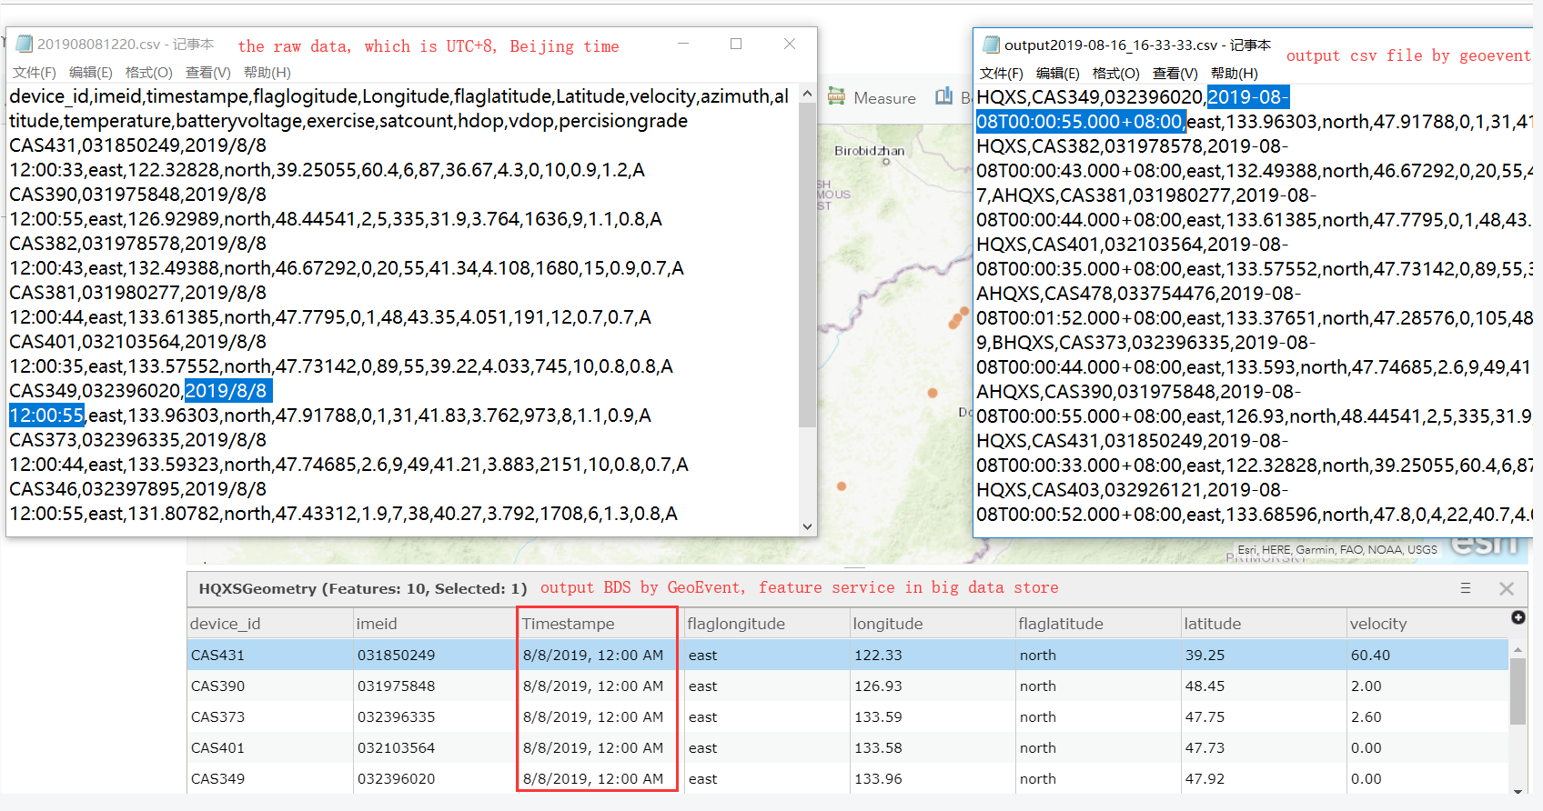This screenshot has height=811, width=1543.
Task: Click imeid cell 031975848
Action: pyautogui.click(x=436, y=686)
